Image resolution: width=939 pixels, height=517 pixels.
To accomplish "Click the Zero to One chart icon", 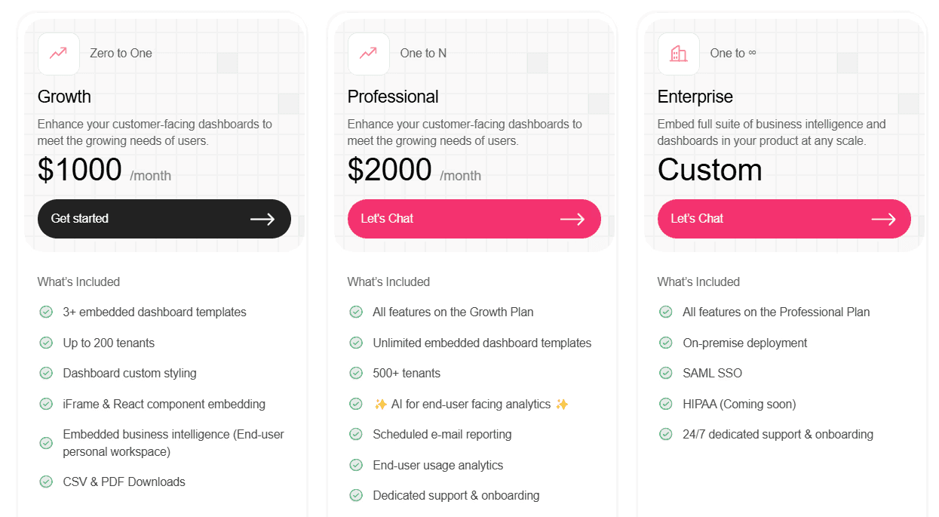I will pyautogui.click(x=58, y=54).
